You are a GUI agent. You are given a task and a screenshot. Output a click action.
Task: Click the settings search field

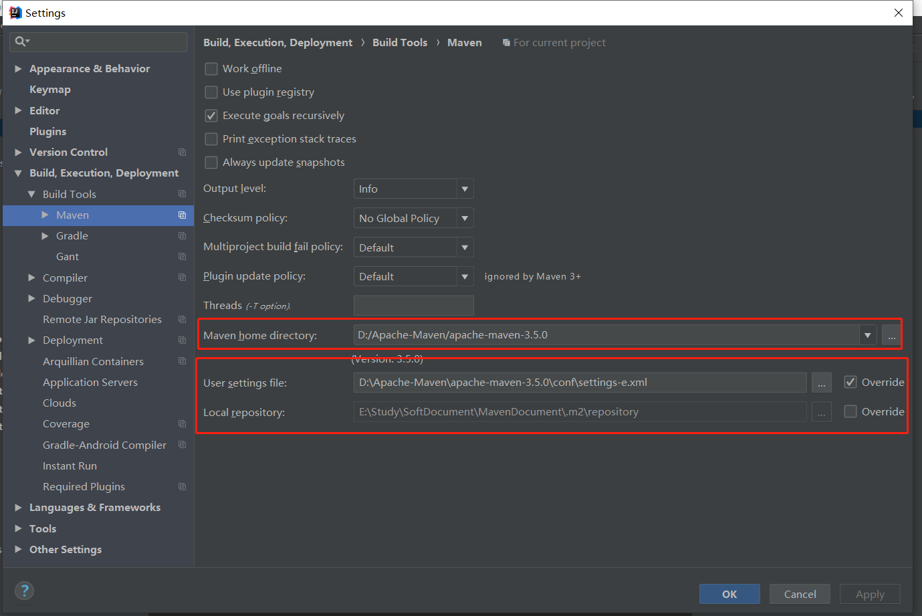(98, 41)
